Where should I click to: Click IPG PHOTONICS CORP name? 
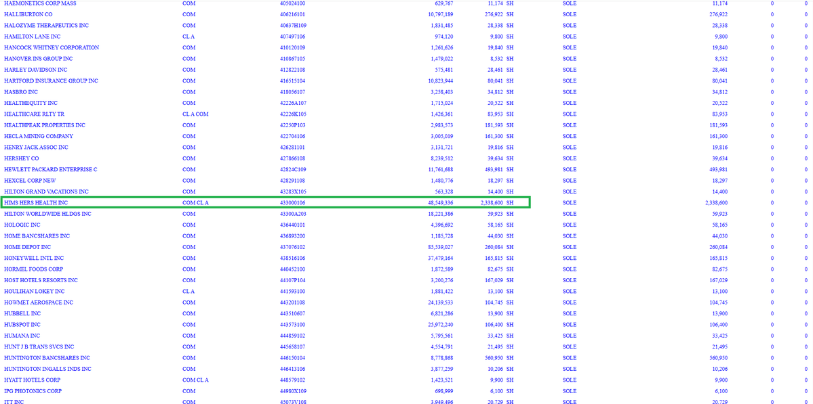pyautogui.click(x=33, y=392)
